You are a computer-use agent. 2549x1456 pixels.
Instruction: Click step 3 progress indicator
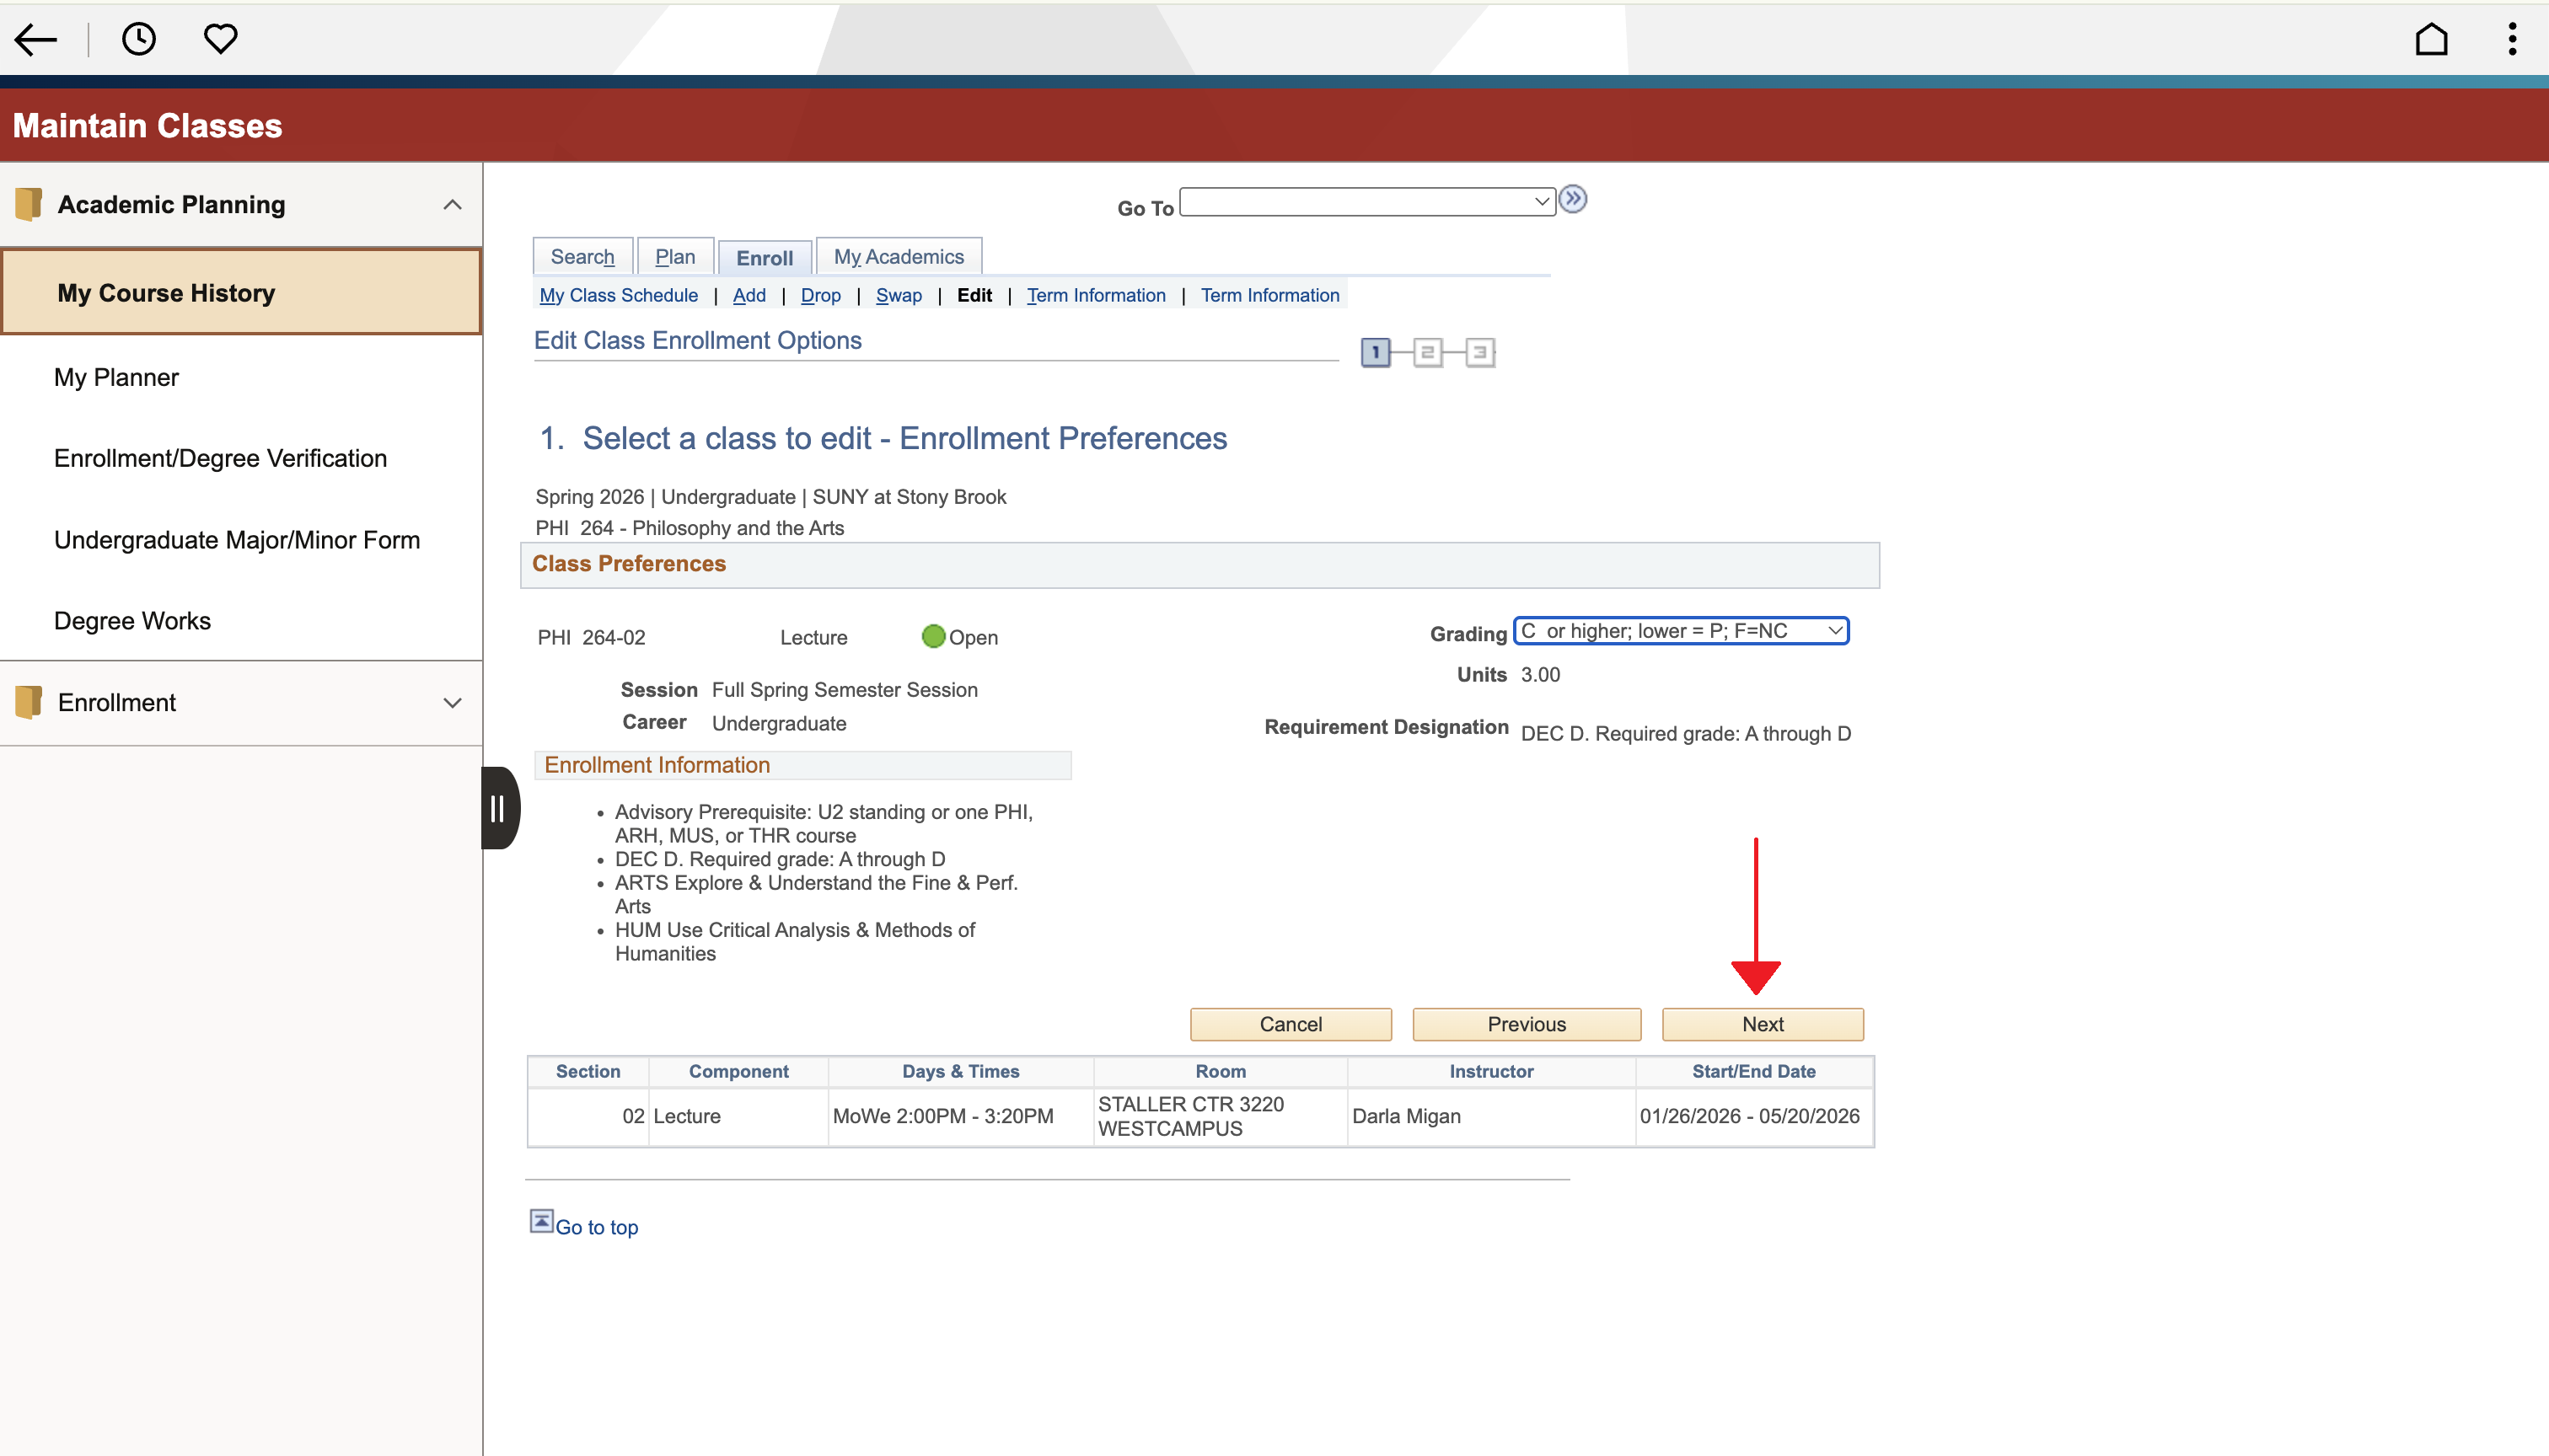(1479, 352)
